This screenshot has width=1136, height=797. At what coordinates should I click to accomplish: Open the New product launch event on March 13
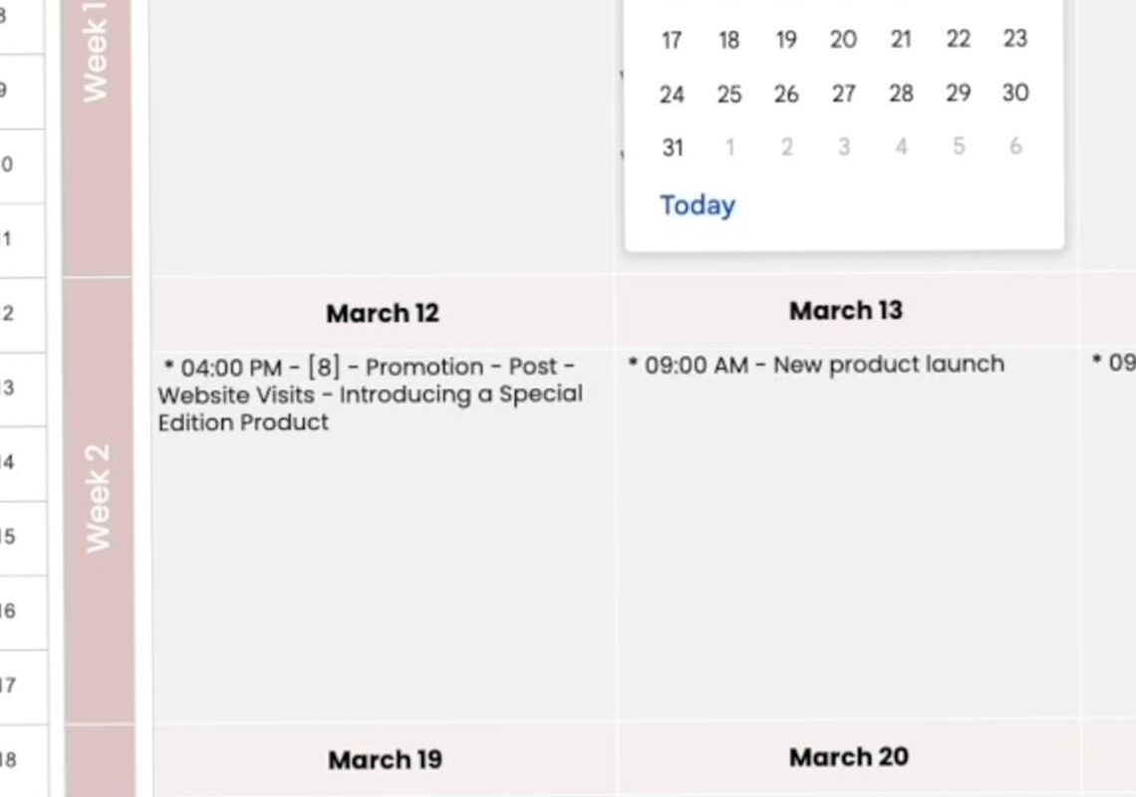coord(817,365)
